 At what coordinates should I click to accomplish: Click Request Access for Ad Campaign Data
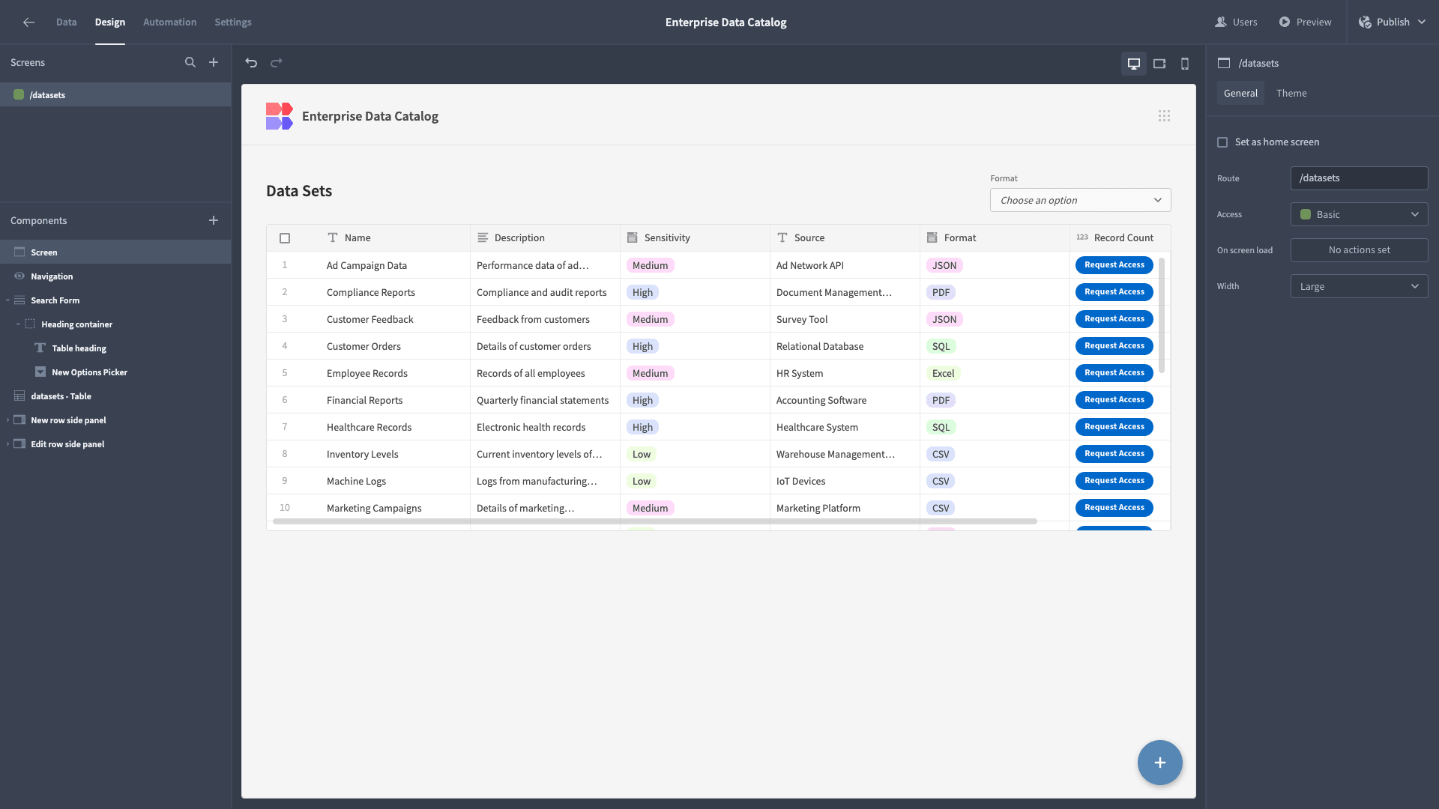[1114, 265]
